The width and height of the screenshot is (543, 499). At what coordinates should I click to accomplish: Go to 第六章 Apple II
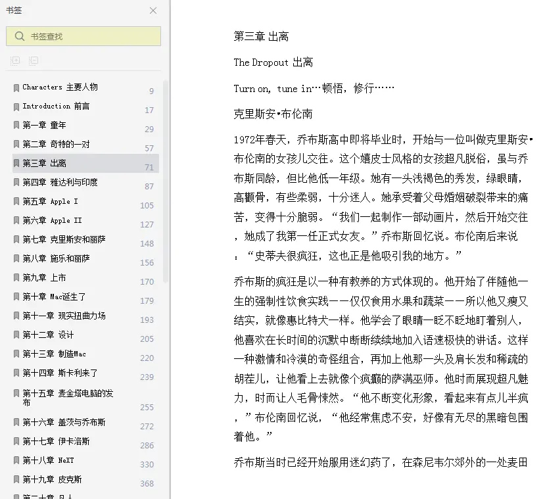coord(53,220)
